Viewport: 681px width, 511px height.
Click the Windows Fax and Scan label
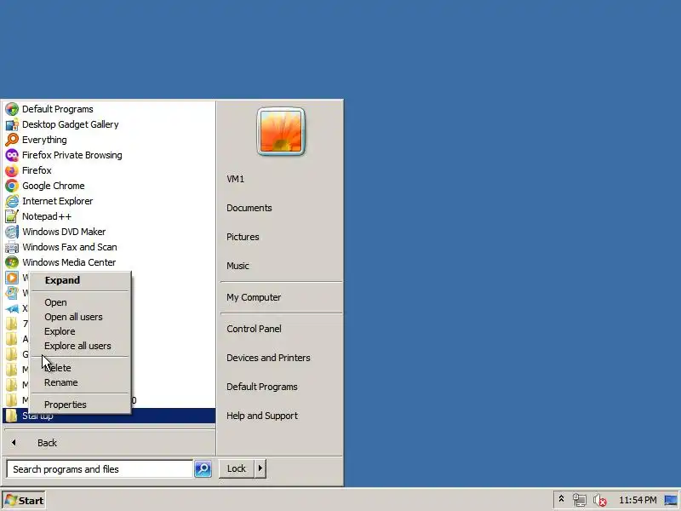tap(70, 247)
